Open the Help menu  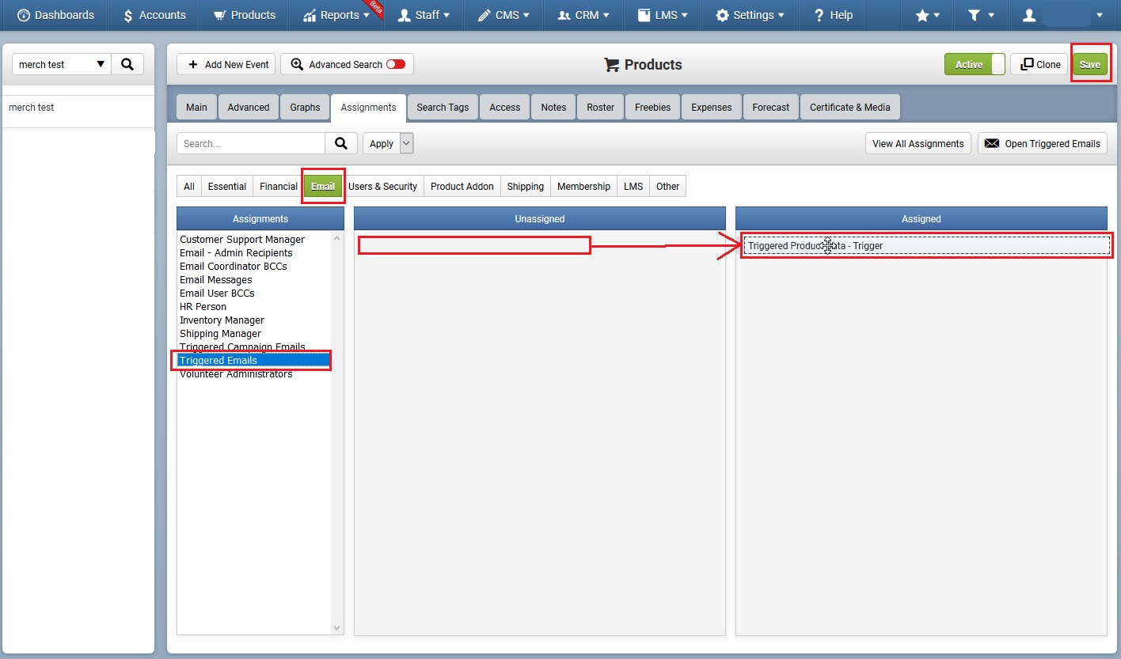[x=833, y=15]
